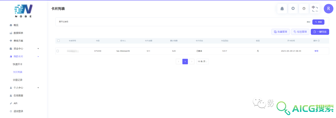Open the user avatar R

(x=329, y=9)
